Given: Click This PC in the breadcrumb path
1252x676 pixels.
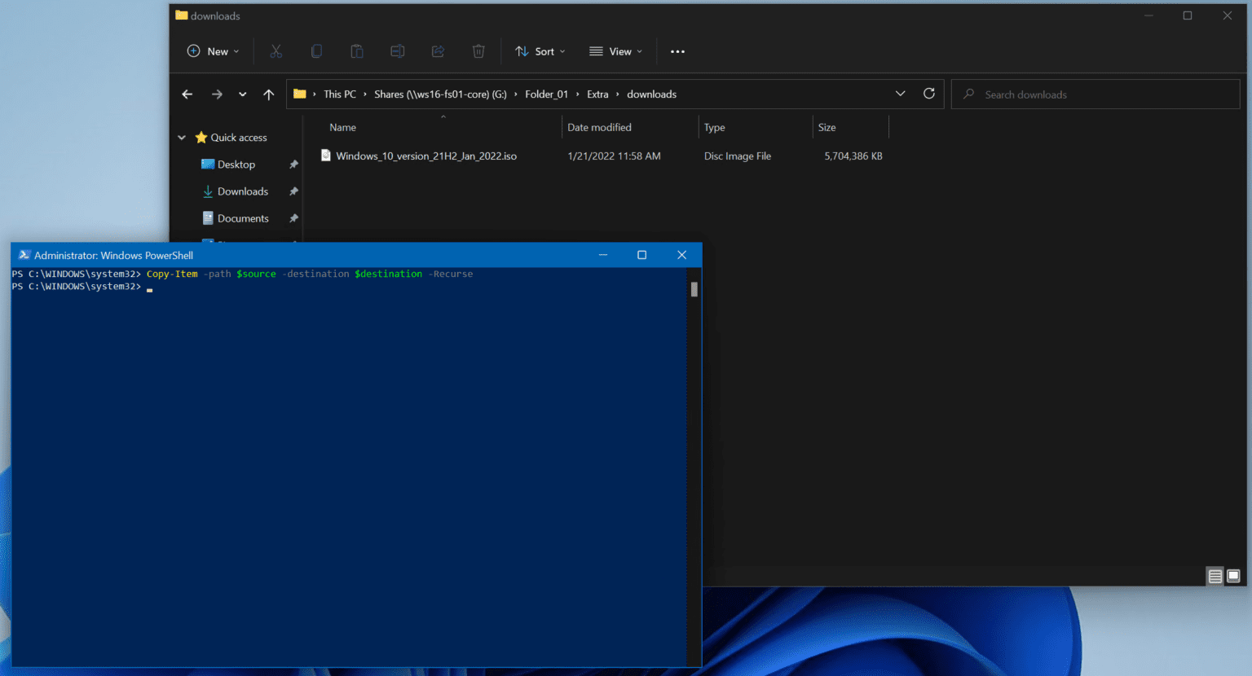Looking at the screenshot, I should 339,94.
